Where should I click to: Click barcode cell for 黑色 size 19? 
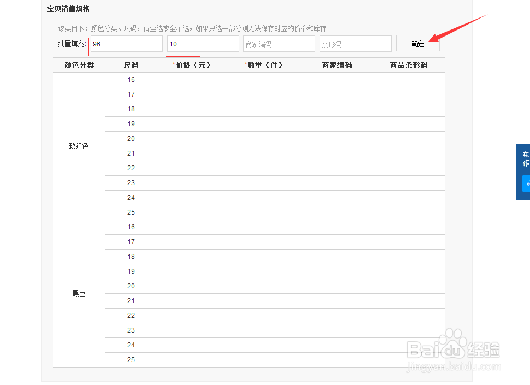pos(409,271)
